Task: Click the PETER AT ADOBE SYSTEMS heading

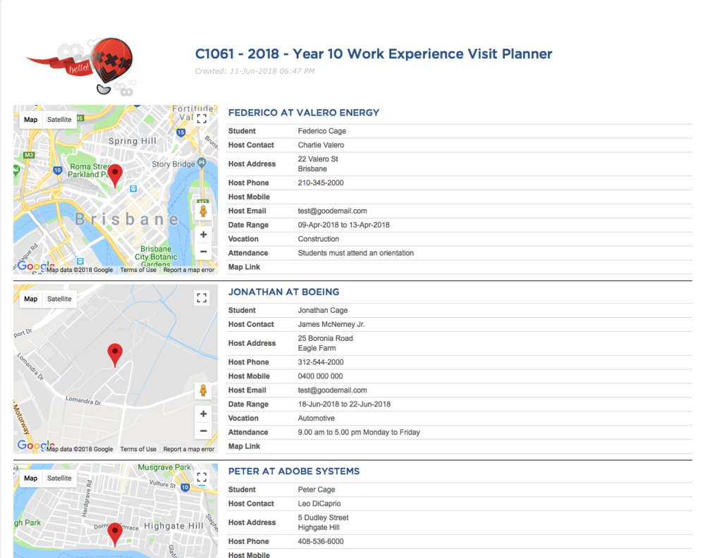Action: coord(294,471)
